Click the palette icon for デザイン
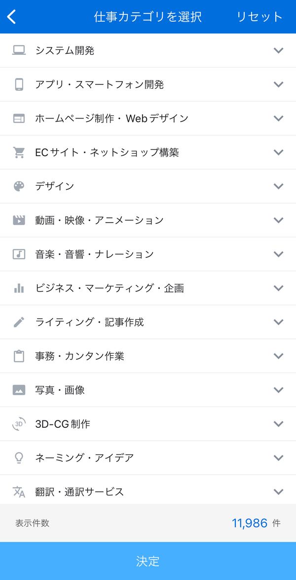 [19, 186]
